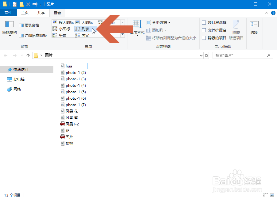This screenshot has width=277, height=199.
Task: Select Quick access (快速访问) in sidebar
Action: click(27, 70)
